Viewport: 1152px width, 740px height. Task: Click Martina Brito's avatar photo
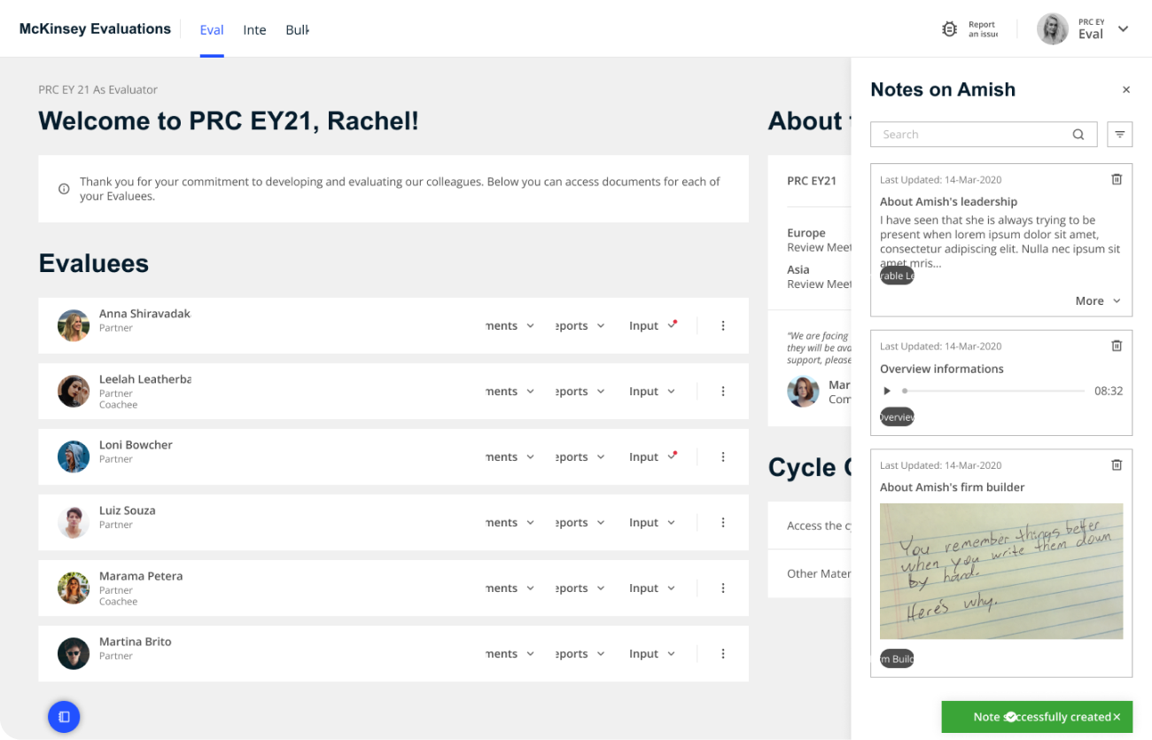74,654
